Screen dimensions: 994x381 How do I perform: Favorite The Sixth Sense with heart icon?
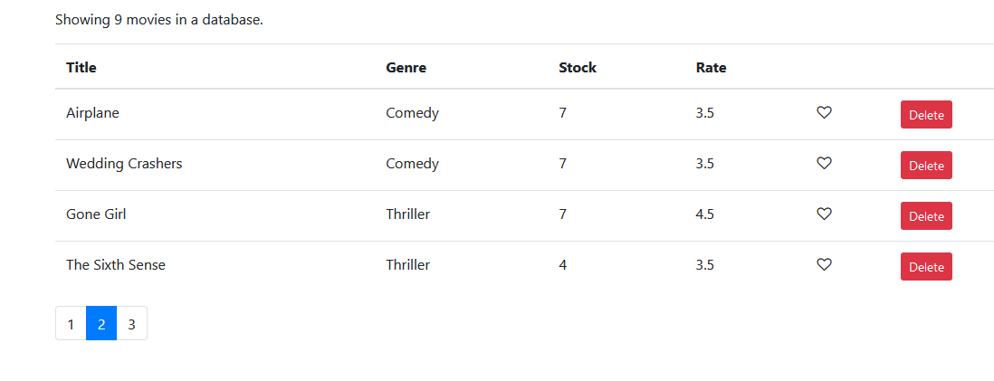[824, 265]
